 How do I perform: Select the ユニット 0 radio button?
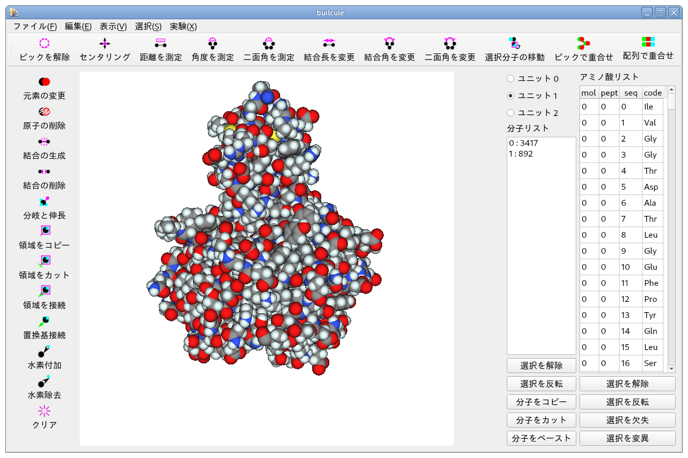511,79
